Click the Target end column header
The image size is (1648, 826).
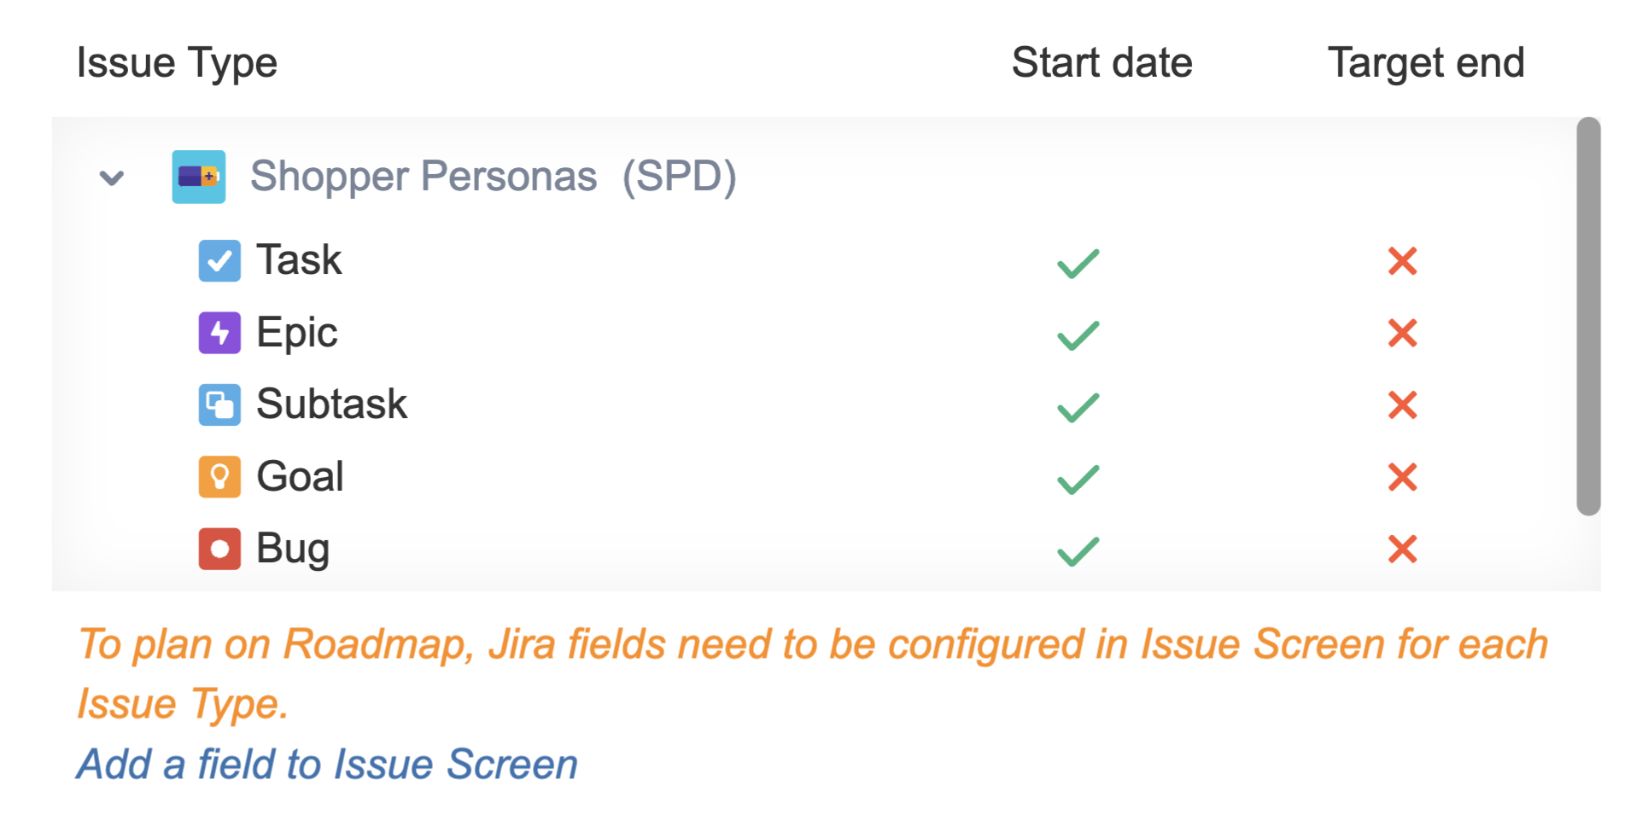click(x=1425, y=62)
